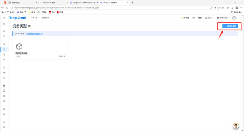Click the document icon at sidebar bottom
The image size is (244, 132).
coord(4,127)
